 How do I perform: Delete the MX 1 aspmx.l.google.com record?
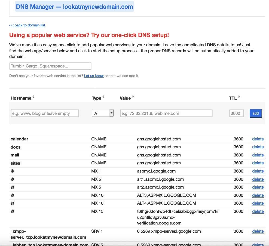258,171
